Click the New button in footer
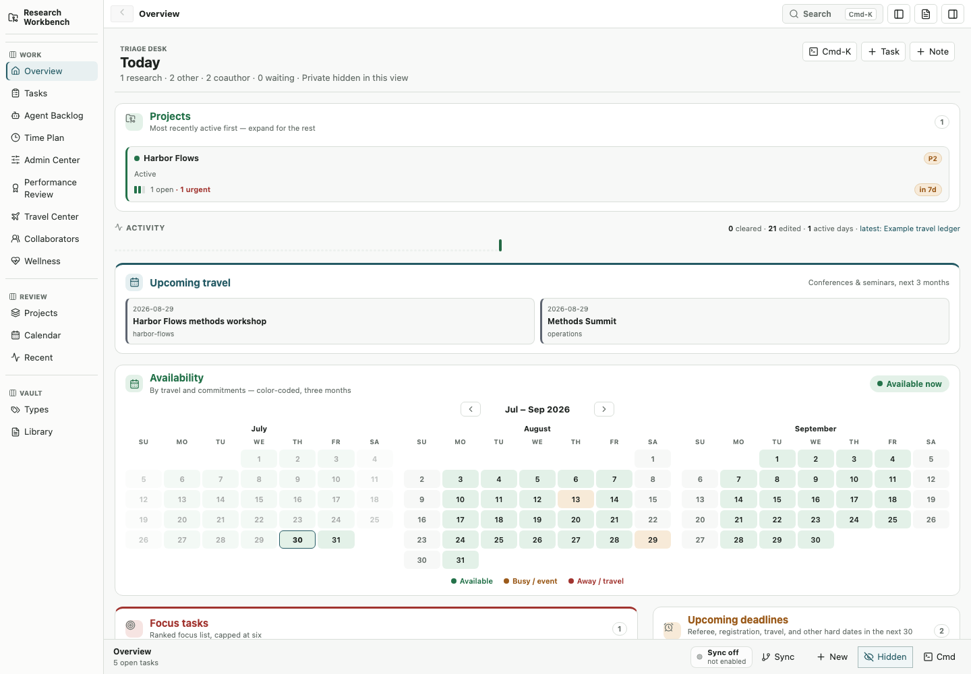Viewport: 971px width, 674px height. coord(832,657)
